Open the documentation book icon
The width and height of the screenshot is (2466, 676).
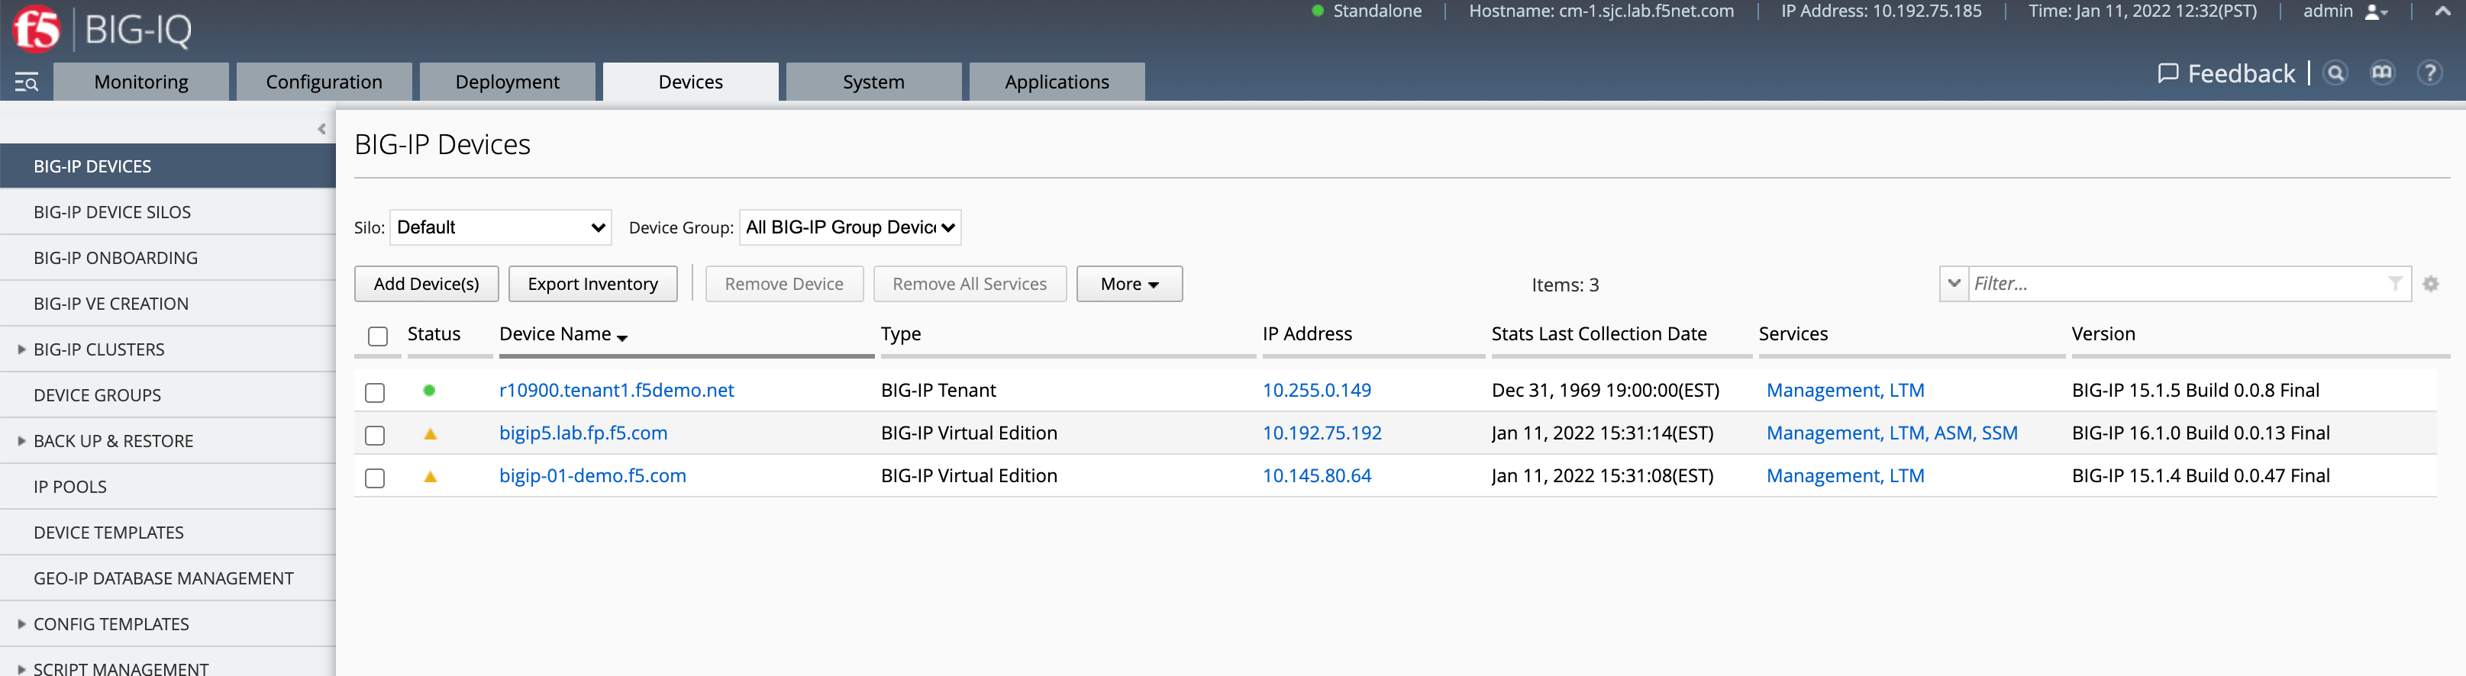pos(2382,72)
